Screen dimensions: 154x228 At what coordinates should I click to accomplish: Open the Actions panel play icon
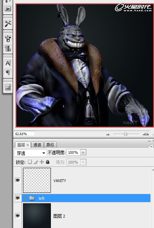8,9
